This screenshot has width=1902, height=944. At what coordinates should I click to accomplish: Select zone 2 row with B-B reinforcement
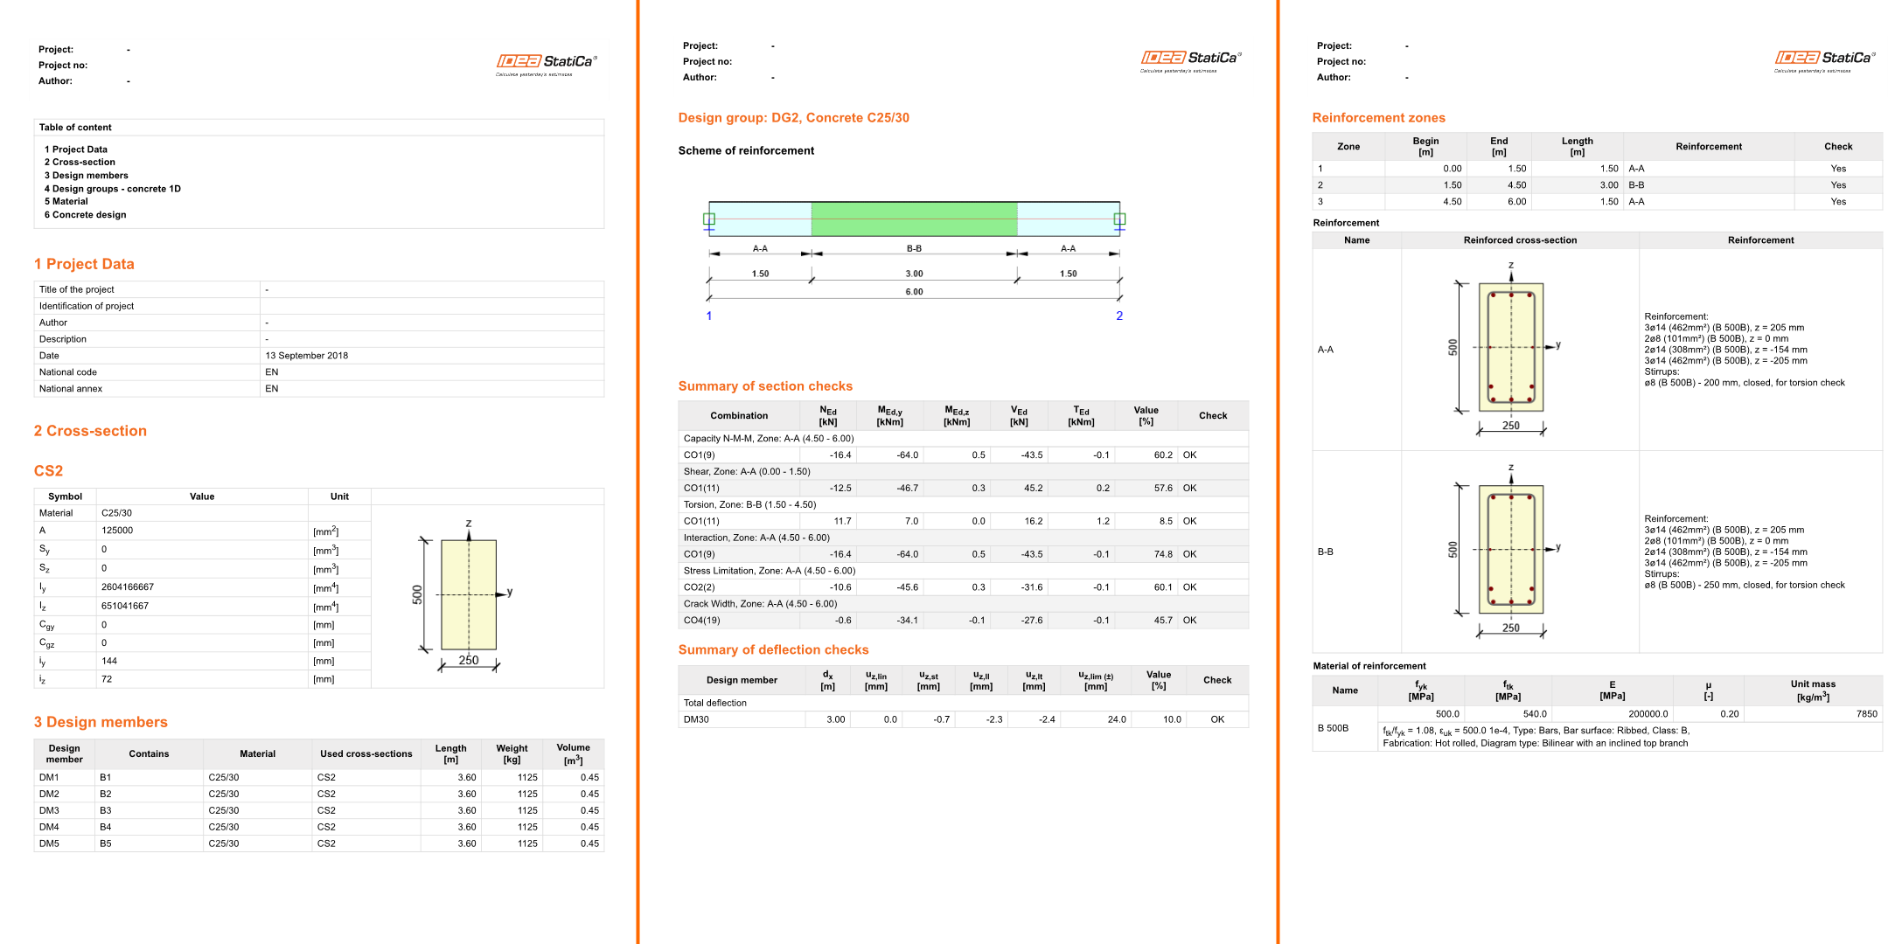coord(1597,185)
